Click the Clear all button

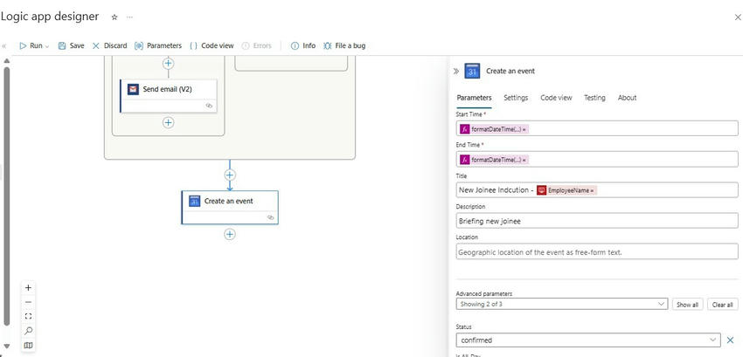click(x=722, y=305)
